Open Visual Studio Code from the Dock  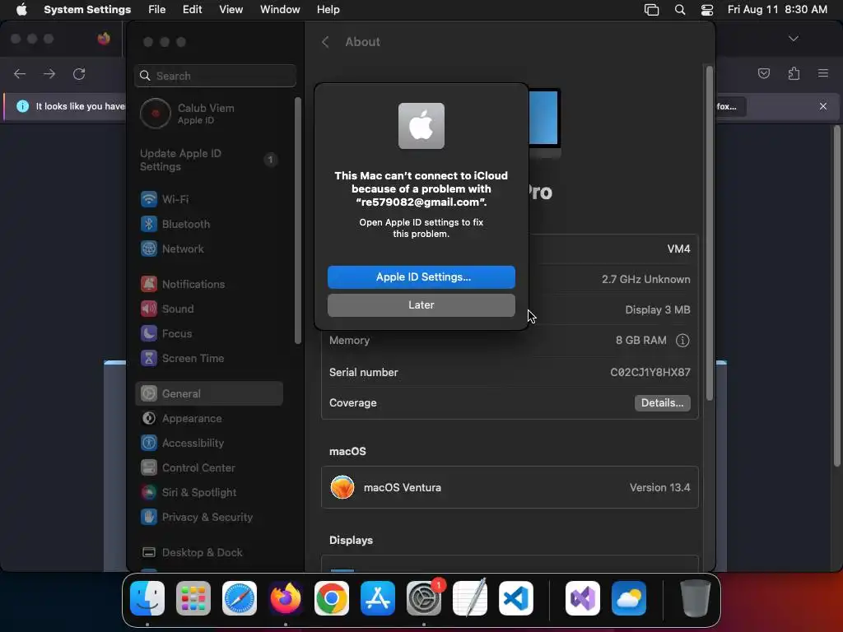click(516, 598)
